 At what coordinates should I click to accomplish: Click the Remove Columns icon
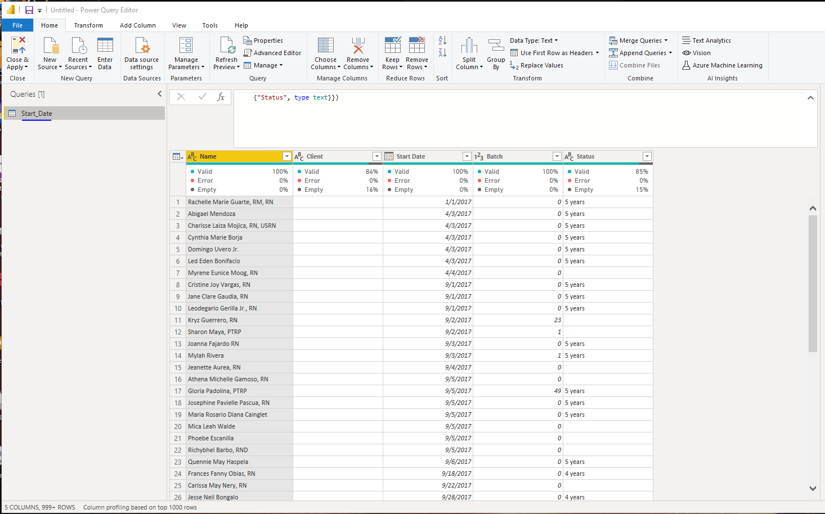358,45
